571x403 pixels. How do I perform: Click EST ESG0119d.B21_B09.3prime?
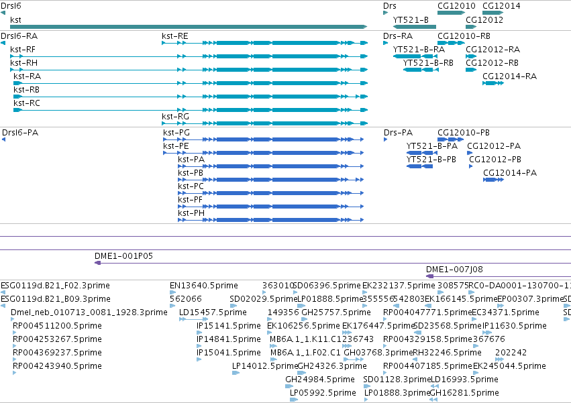click(x=3, y=306)
